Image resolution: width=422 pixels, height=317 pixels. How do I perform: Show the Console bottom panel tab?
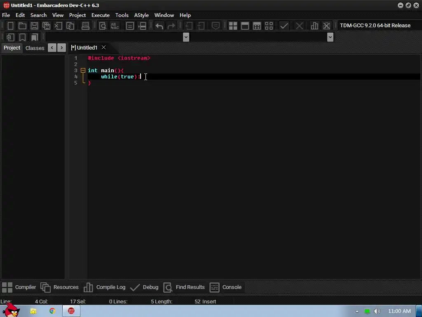pyautogui.click(x=225, y=287)
